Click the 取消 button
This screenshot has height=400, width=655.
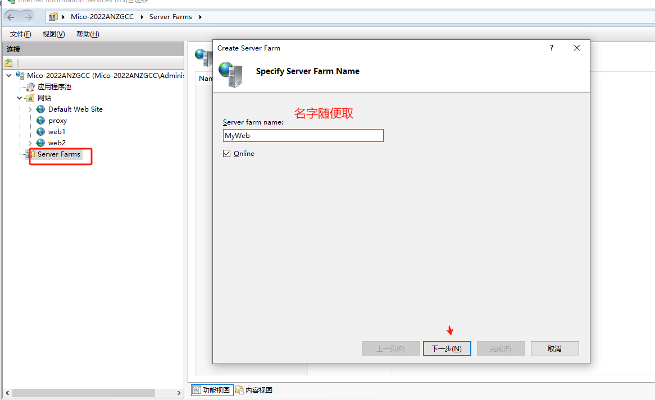[555, 349]
